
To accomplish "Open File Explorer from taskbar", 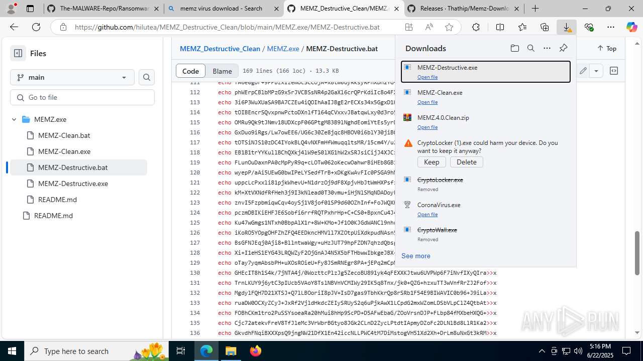I will click(x=231, y=351).
